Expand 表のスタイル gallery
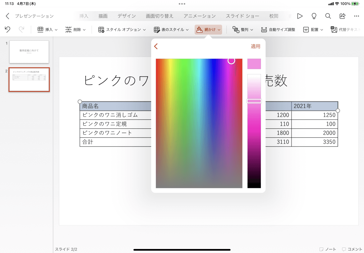The image size is (364, 253). point(171,30)
